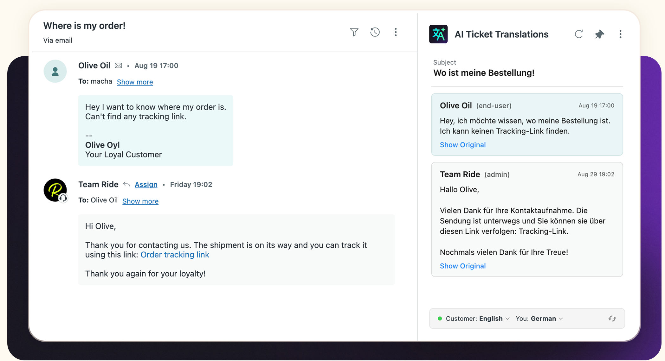Click the envelope icon beside Olive Oil

(118, 65)
